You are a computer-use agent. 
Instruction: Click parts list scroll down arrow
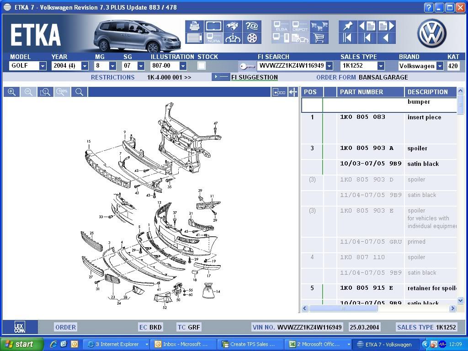[x=460, y=301]
